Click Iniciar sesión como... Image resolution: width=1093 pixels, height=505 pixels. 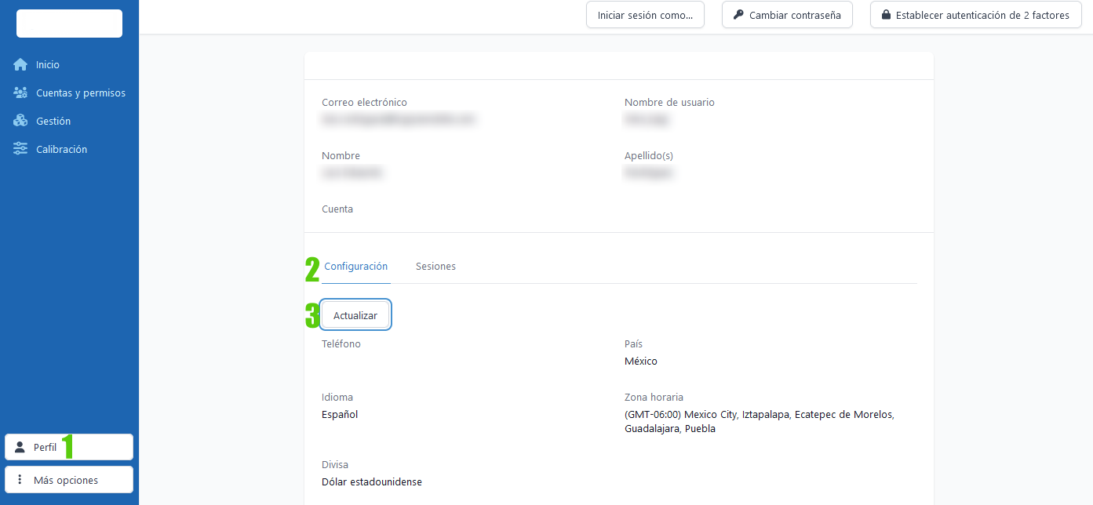(x=645, y=14)
